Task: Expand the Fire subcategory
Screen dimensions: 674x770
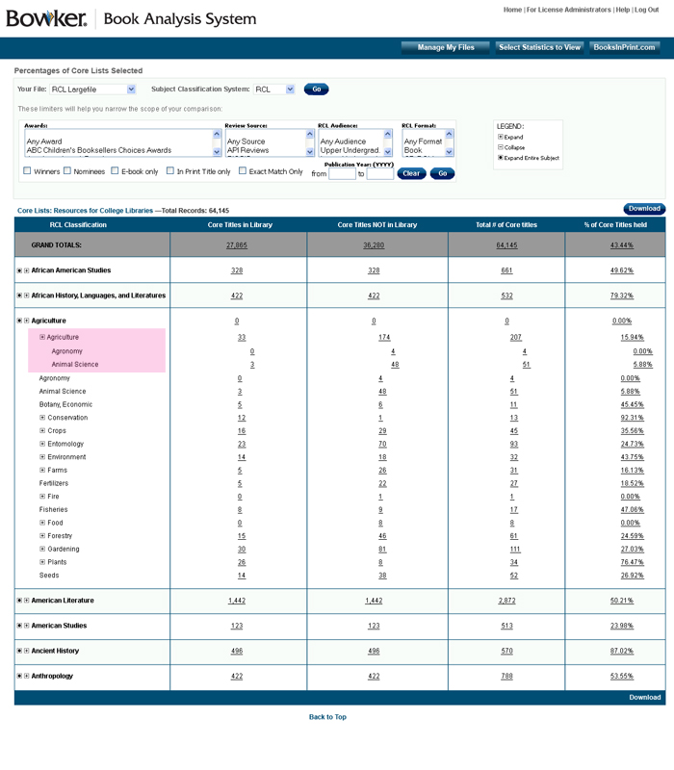Action: [42, 497]
